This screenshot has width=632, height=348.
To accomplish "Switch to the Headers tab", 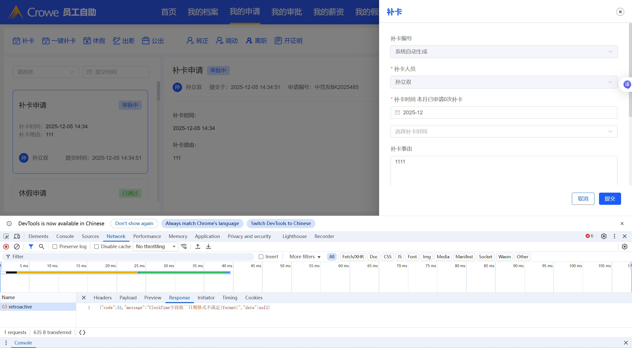I will (103, 298).
